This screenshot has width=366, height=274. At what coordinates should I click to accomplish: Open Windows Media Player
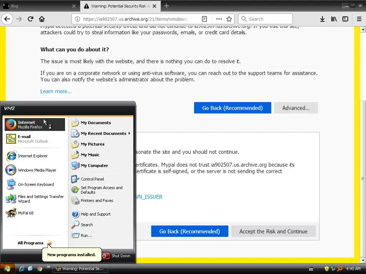point(35,170)
